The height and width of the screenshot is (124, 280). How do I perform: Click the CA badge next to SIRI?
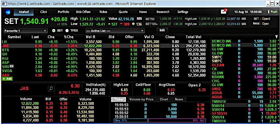tap(12, 66)
